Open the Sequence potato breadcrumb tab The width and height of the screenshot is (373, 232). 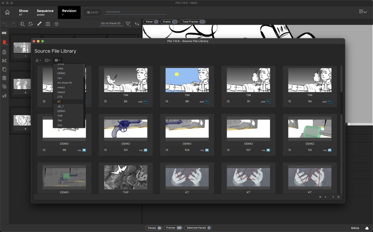[45, 12]
